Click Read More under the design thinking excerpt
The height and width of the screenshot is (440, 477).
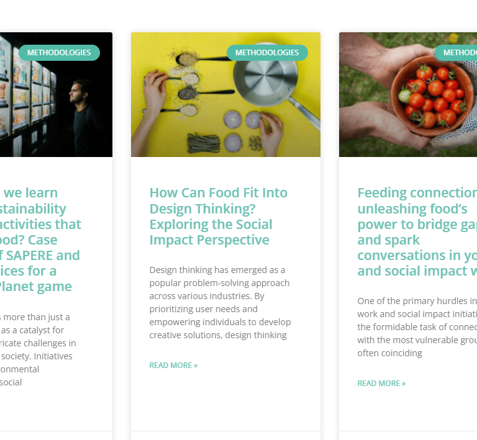[173, 365]
